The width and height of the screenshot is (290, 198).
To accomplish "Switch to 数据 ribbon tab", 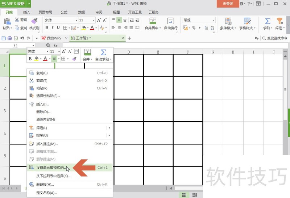I will pyautogui.click(x=81, y=12).
